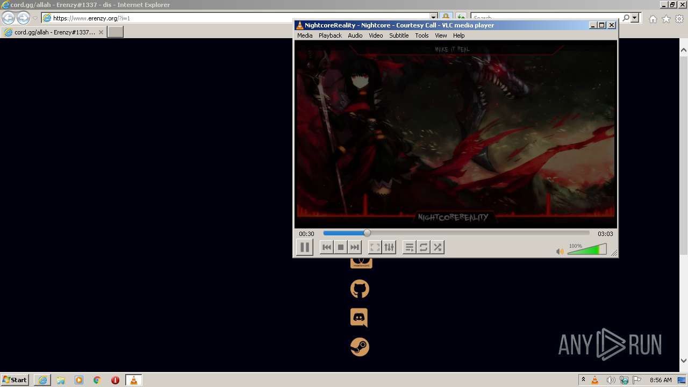Open a new IE tab
Screen dimensions: 688x387
click(116, 32)
